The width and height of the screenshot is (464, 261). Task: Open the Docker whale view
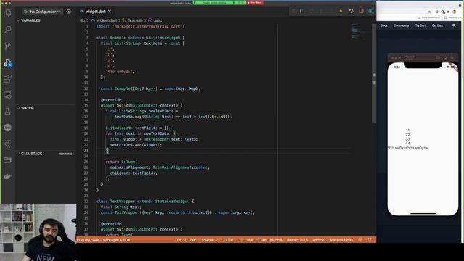point(8,177)
